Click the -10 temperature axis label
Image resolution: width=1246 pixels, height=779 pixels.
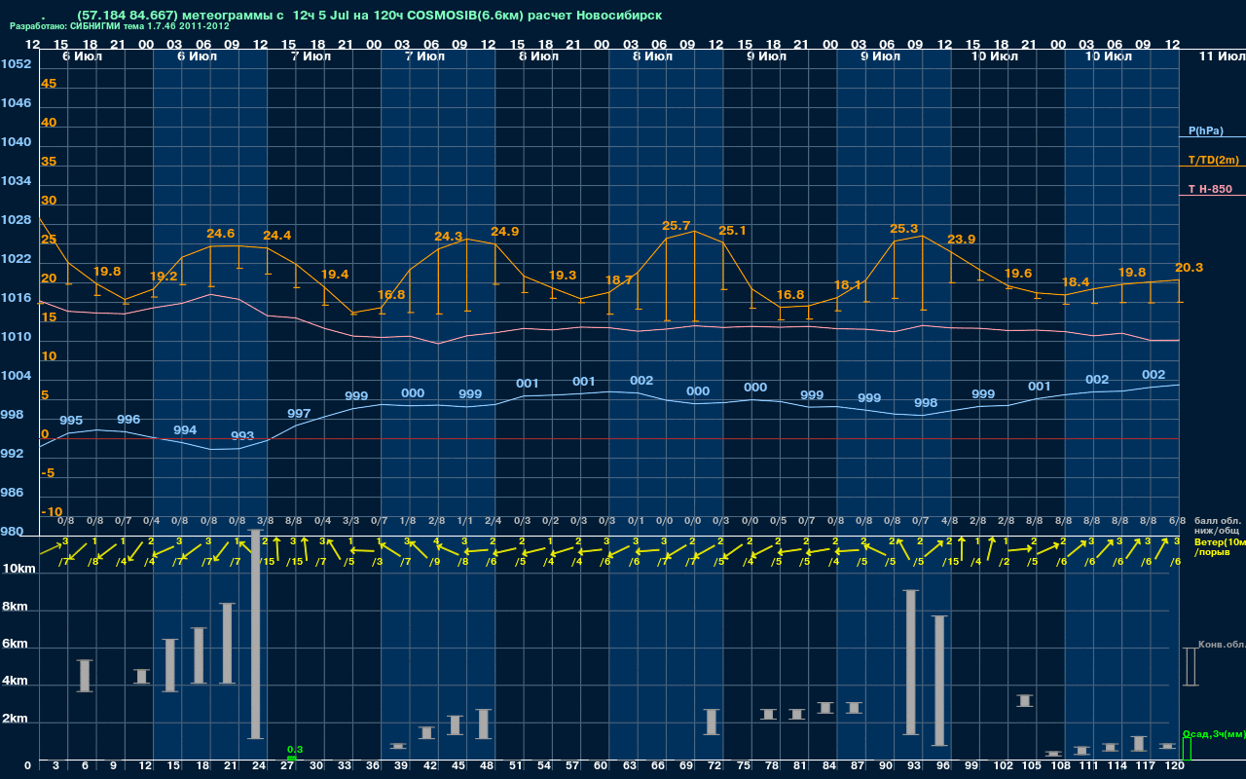click(52, 512)
